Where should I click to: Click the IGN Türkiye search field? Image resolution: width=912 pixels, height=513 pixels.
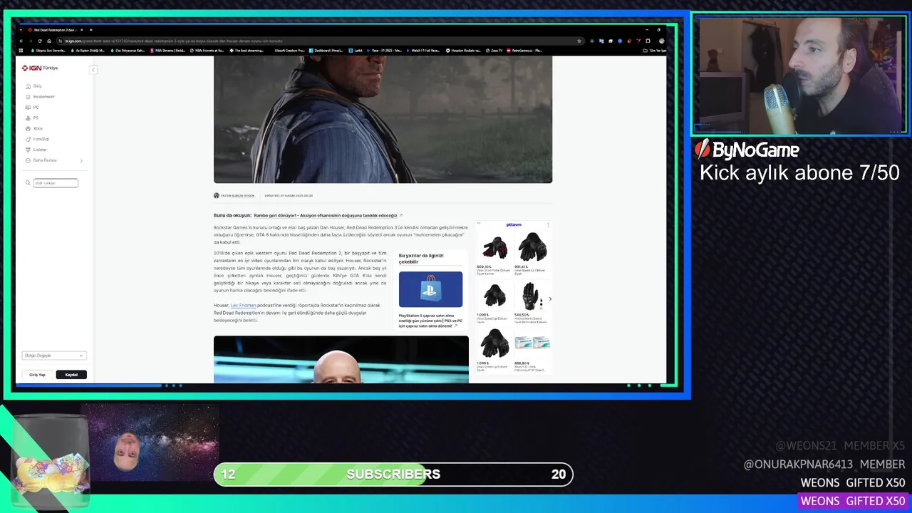click(56, 183)
